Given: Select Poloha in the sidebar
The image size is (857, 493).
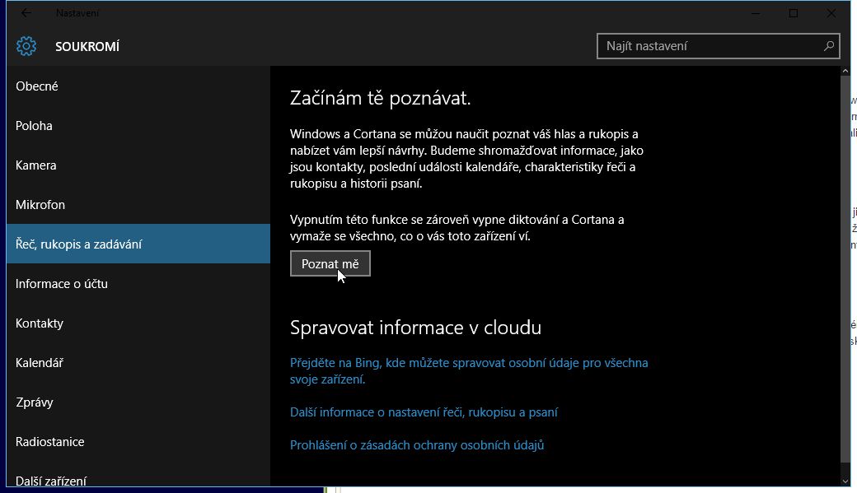Looking at the screenshot, I should click(x=34, y=126).
